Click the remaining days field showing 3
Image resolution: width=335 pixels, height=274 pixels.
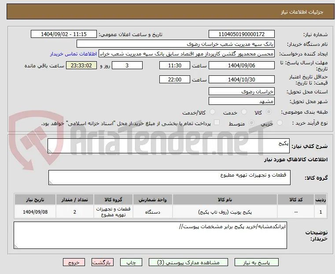click(x=127, y=65)
